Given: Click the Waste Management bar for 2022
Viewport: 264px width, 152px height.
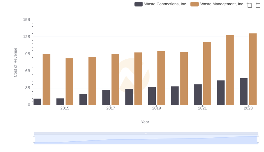Looking at the screenshot, I should (230, 70).
